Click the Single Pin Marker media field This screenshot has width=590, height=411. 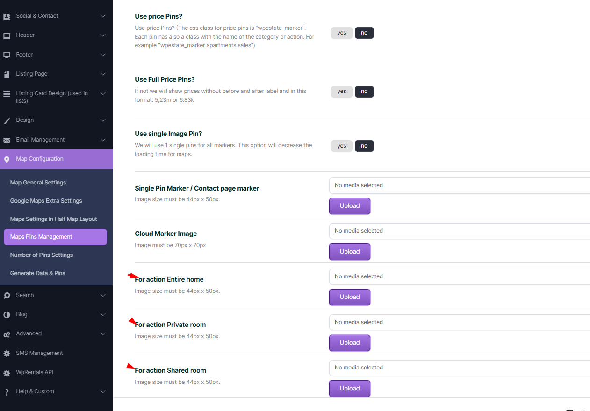pyautogui.click(x=459, y=185)
